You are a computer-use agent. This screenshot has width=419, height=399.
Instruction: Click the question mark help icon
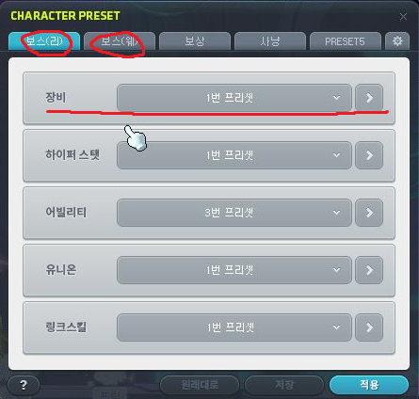pos(24,385)
